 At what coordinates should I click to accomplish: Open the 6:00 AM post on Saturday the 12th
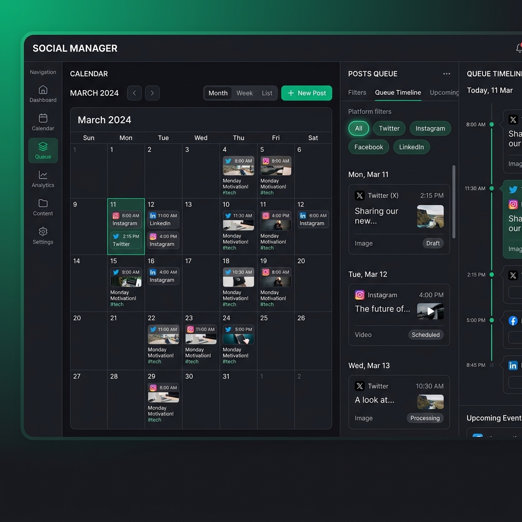click(313, 219)
